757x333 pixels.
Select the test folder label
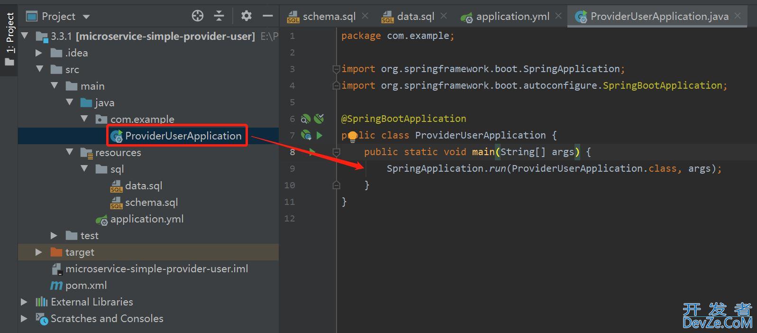[x=90, y=236]
